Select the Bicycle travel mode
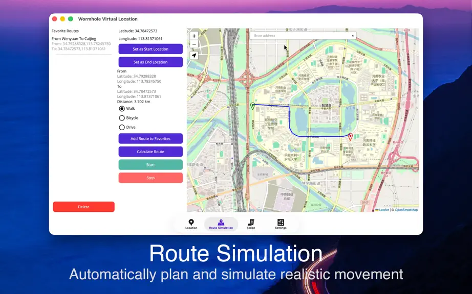 [x=122, y=118]
